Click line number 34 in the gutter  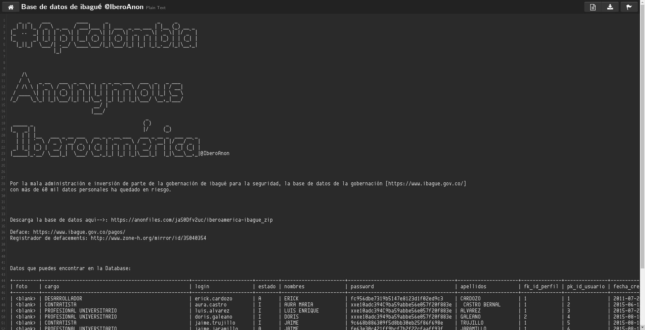(x=3, y=220)
